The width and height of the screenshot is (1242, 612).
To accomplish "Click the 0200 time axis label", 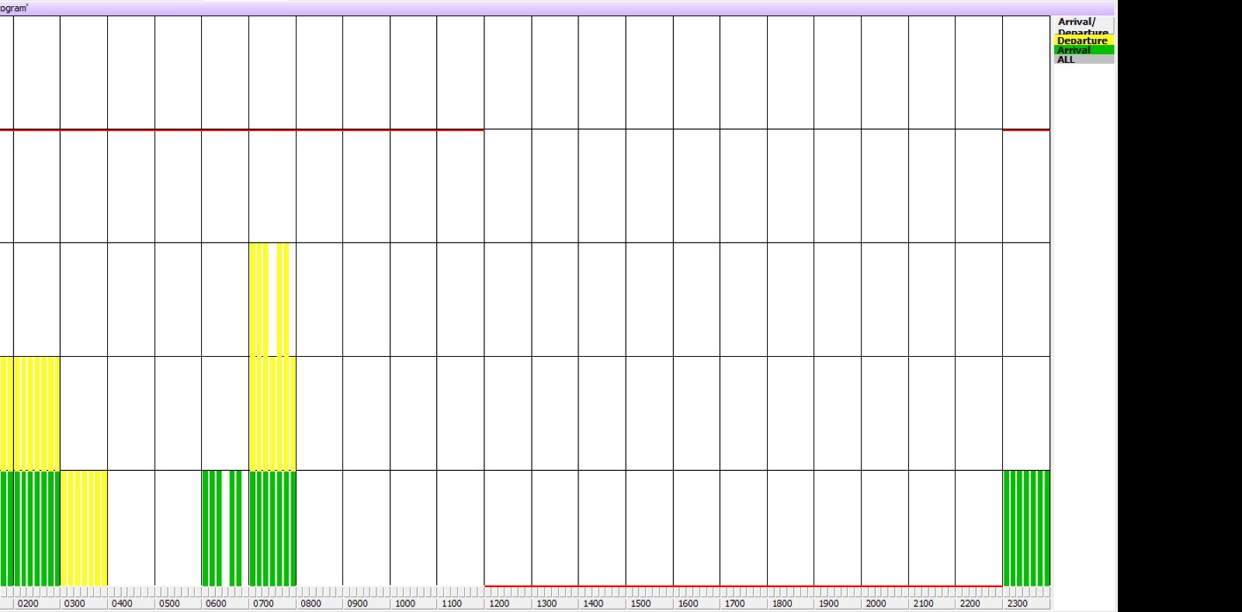I will pos(28,603).
